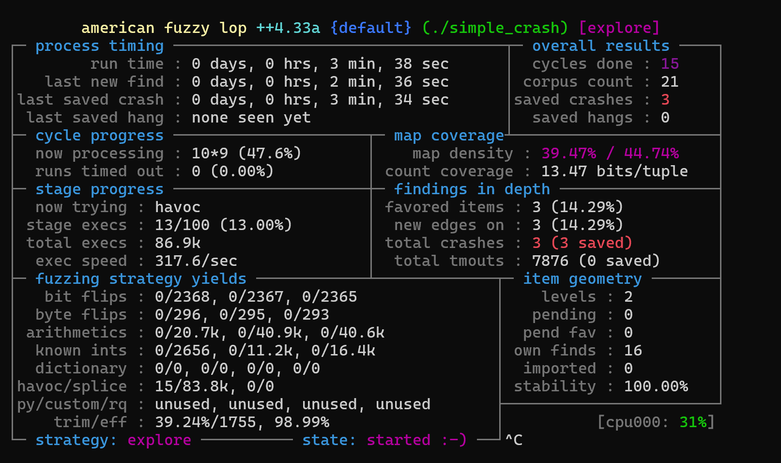Viewport: 781px width, 463px height.
Task: Click the "map coverage" section header
Action: [448, 136]
